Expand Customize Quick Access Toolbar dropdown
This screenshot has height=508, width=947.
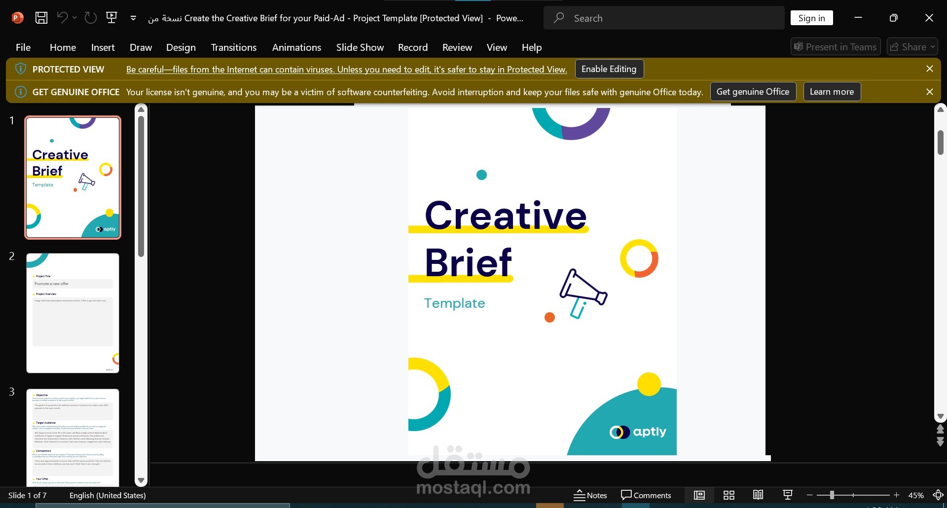click(x=133, y=18)
